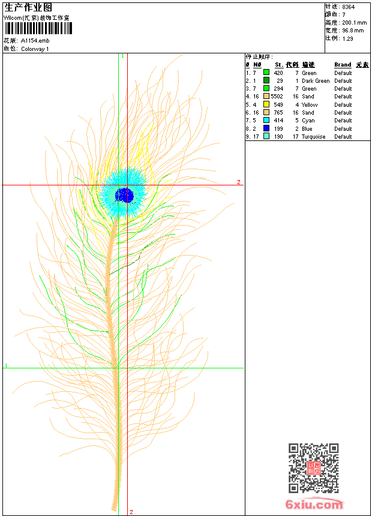The image size is (372, 516).
Task: Click the St. column header
Action: click(x=279, y=65)
